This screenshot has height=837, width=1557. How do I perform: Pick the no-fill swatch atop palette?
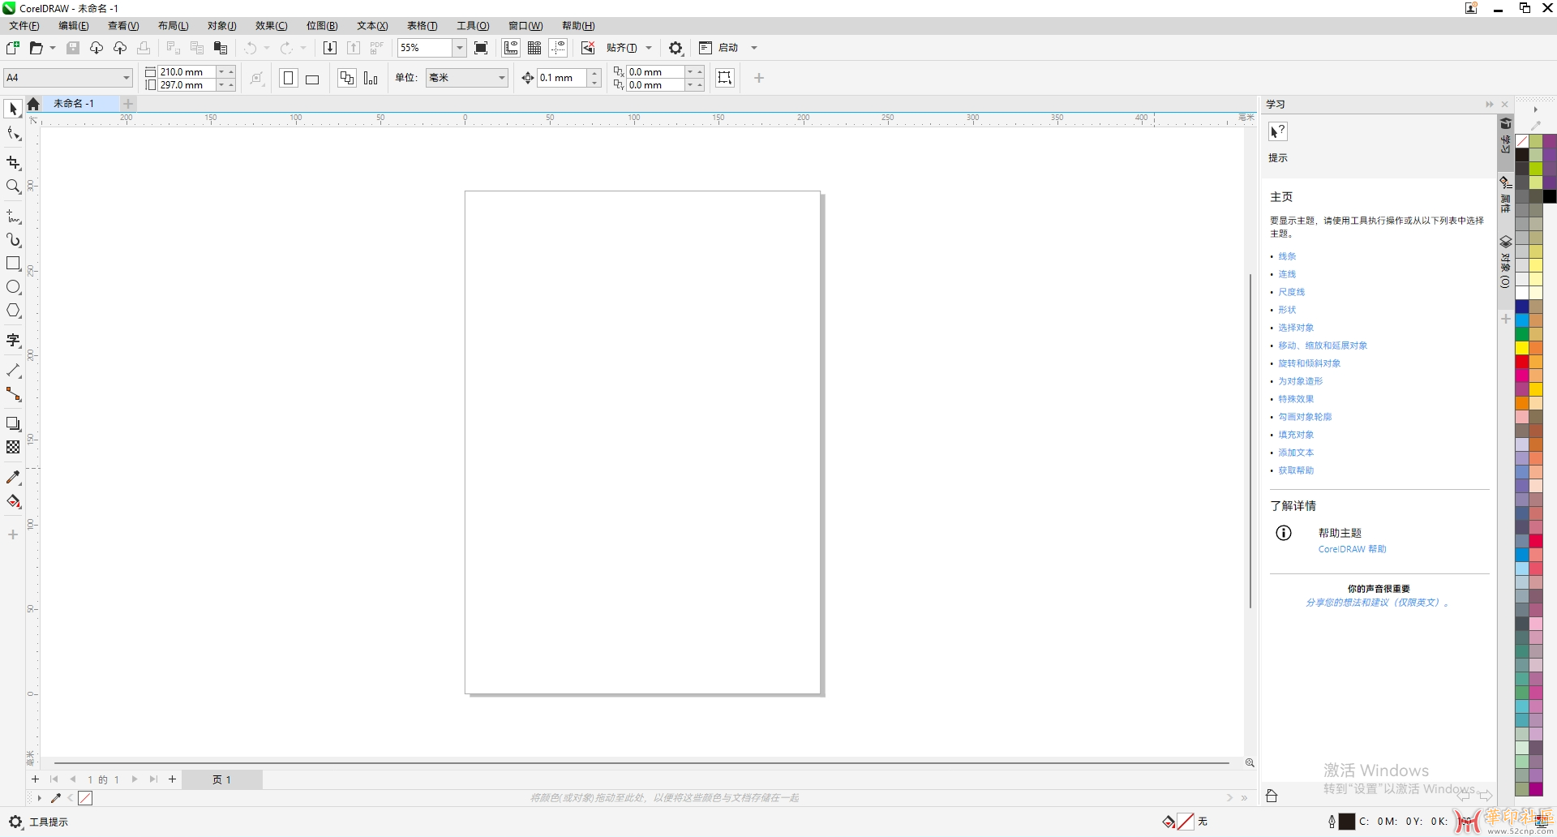click(1522, 141)
